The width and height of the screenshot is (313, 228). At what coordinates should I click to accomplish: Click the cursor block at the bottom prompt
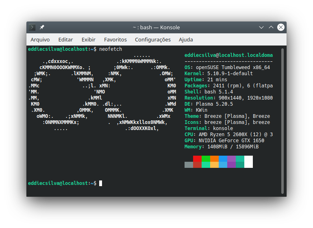100,183
